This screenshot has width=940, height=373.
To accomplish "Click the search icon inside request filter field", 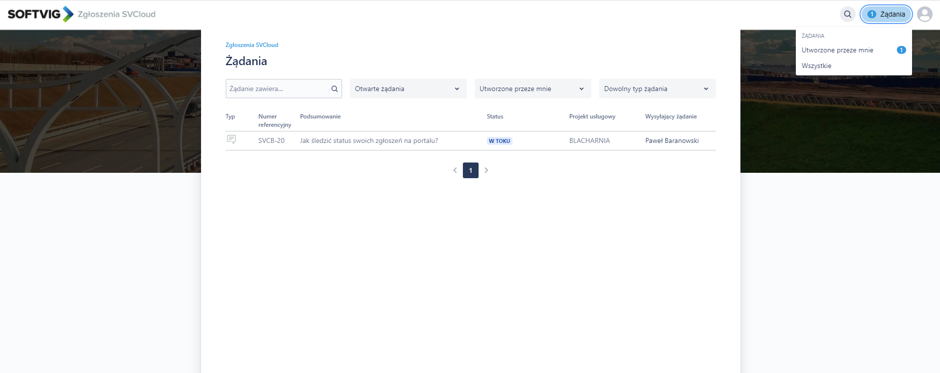I will [334, 89].
